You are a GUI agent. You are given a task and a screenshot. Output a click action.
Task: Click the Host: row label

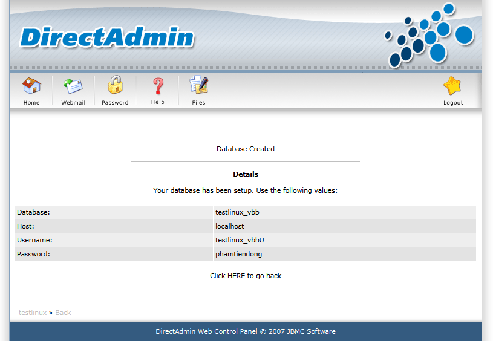(25, 226)
